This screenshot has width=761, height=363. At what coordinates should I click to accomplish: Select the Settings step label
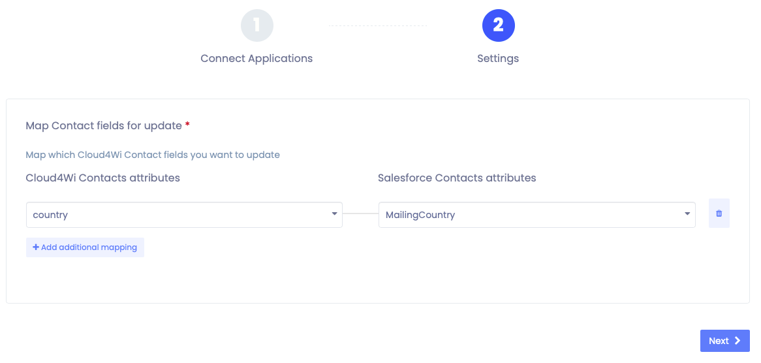[498, 58]
